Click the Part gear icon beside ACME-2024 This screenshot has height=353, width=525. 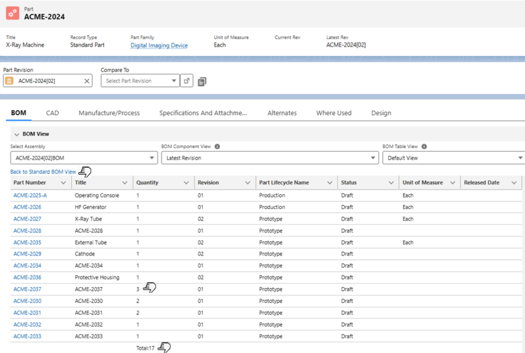(x=13, y=13)
